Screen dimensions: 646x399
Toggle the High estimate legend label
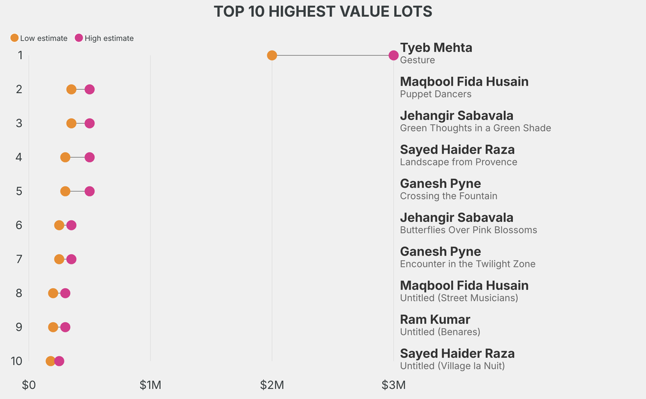pos(109,38)
